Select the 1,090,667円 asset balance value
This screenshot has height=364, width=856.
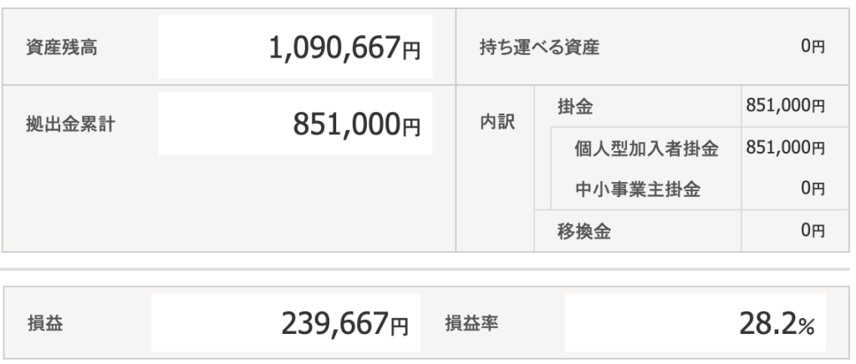click(x=344, y=48)
